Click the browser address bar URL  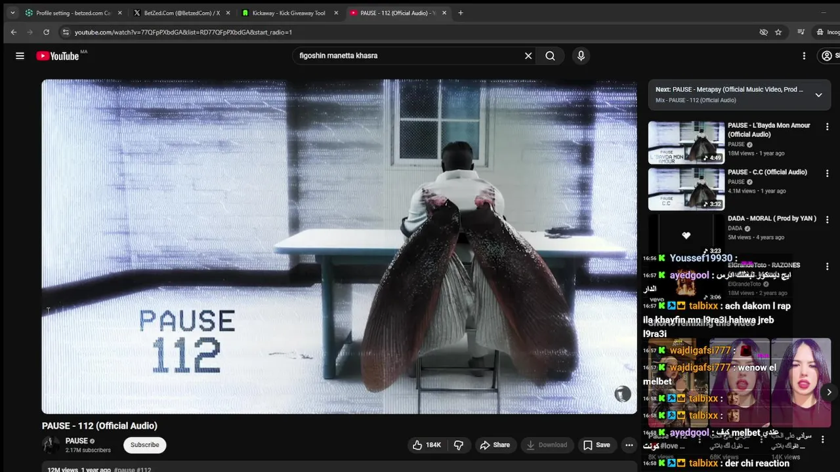tap(183, 32)
